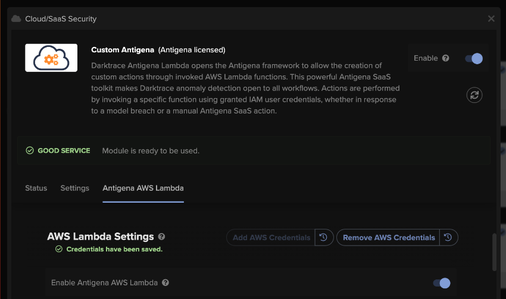Click the Add AWS Credentials button

(271, 237)
